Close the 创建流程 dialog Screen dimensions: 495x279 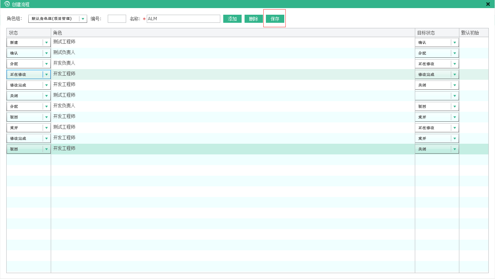[x=488, y=4]
